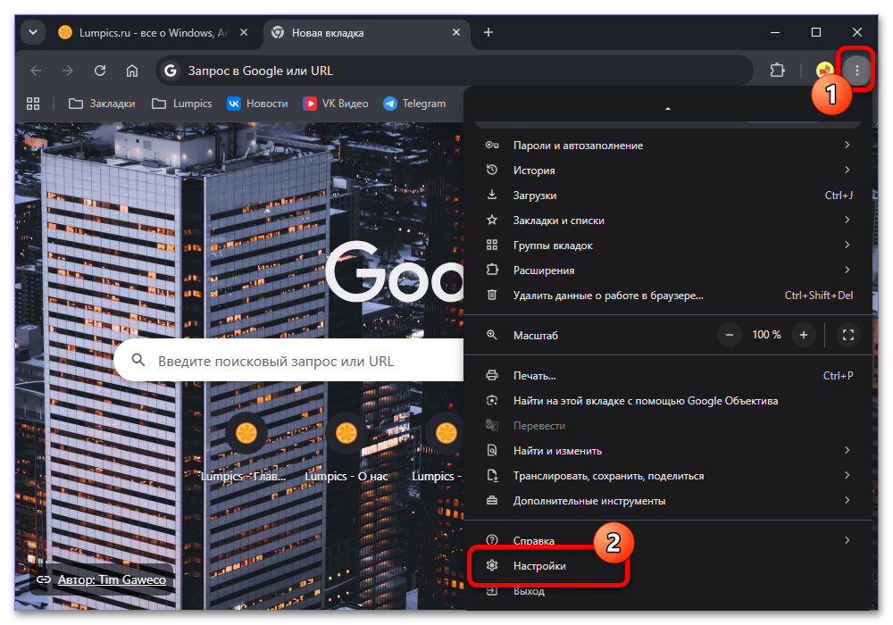This screenshot has height=625, width=893.
Task: Focus the Google address bar
Action: click(x=455, y=71)
